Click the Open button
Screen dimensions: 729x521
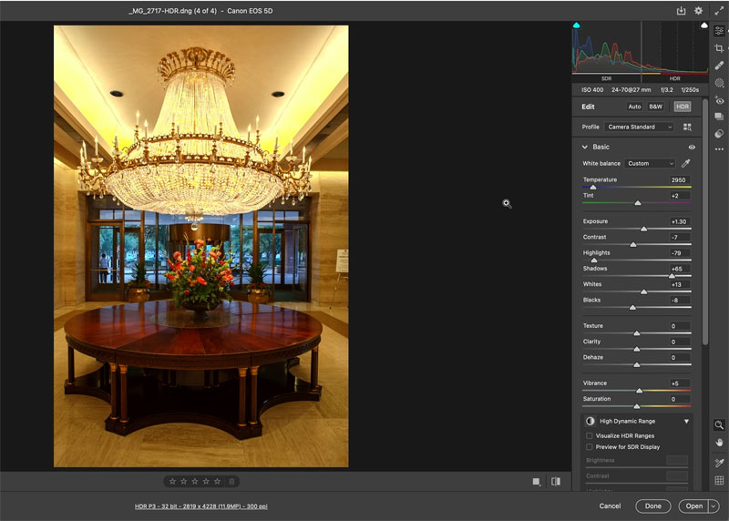(x=693, y=506)
